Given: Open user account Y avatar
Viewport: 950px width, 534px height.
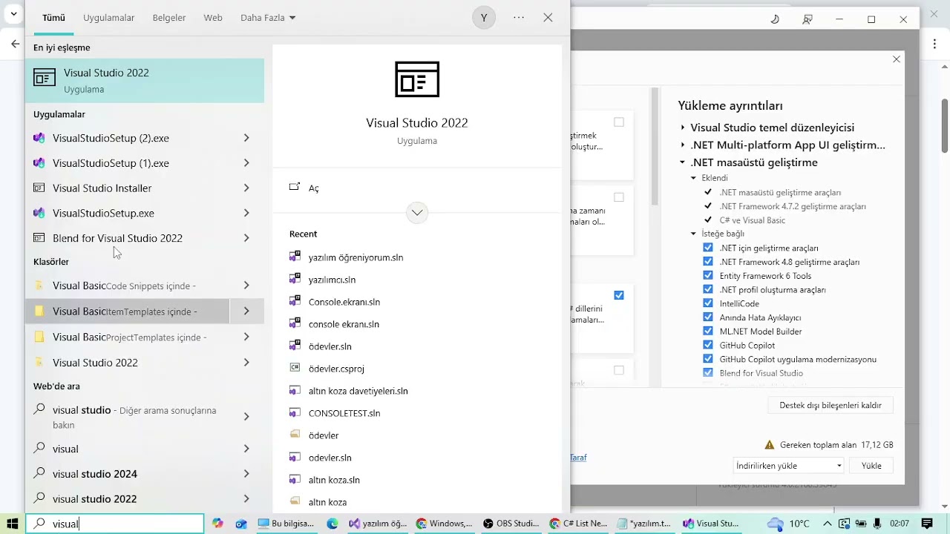Looking at the screenshot, I should [x=484, y=18].
